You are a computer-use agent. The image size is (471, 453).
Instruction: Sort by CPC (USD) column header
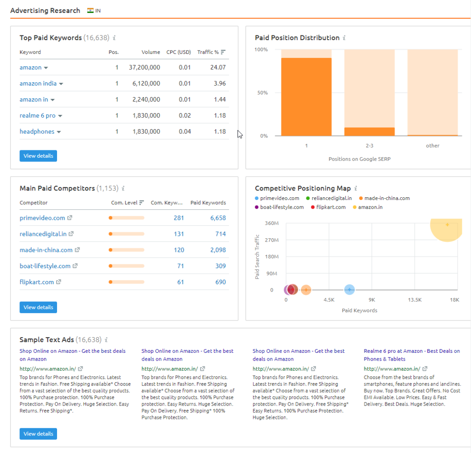pyautogui.click(x=179, y=52)
